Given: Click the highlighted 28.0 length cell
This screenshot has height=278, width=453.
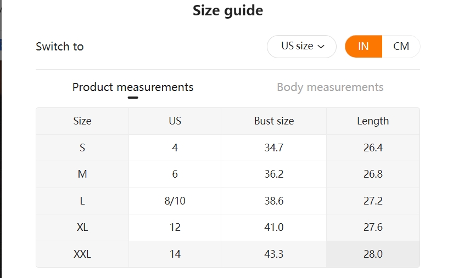Looking at the screenshot, I should point(373,254).
